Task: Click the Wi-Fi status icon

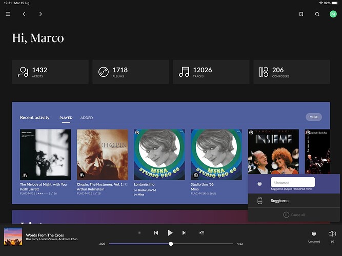Action: (321, 3)
